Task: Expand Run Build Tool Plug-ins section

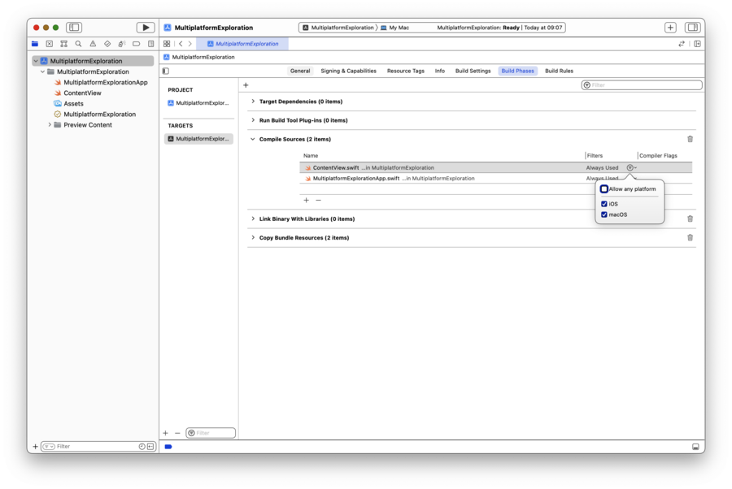Action: coord(253,120)
